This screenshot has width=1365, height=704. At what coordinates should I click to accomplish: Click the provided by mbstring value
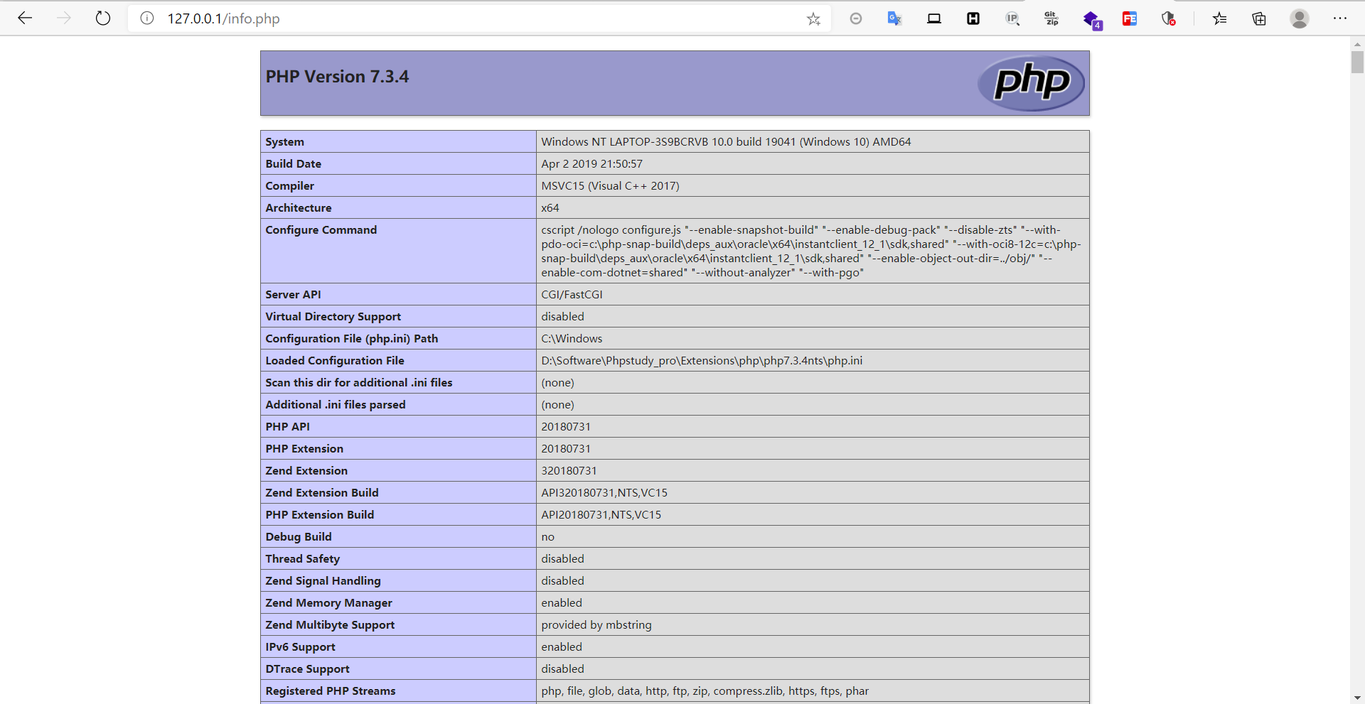tap(596, 625)
